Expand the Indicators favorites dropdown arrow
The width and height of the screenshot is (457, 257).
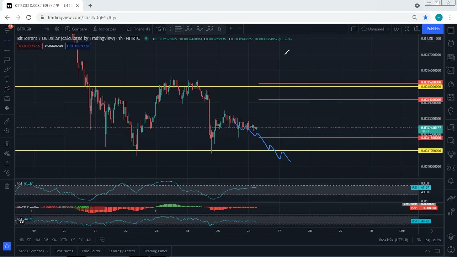pos(121,29)
